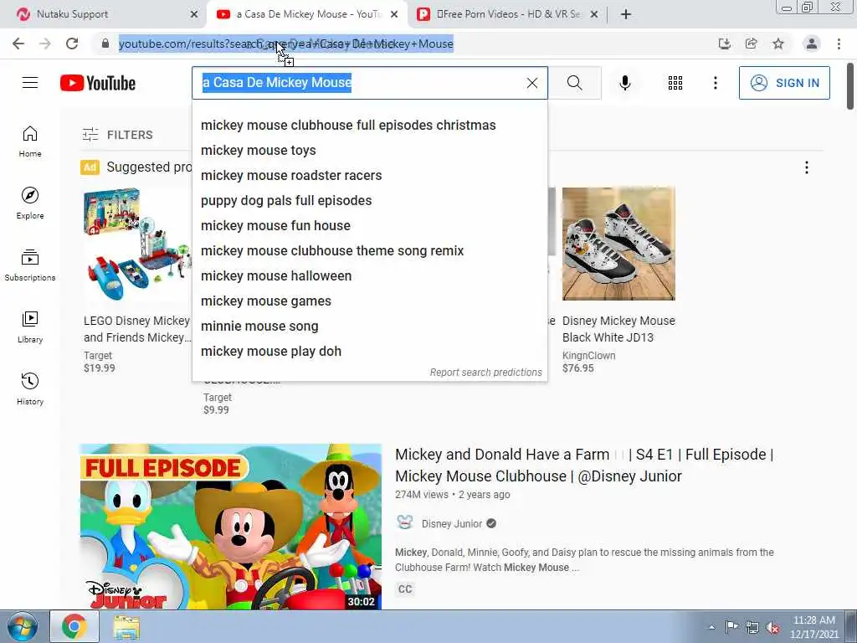857x643 pixels.
Task: Play the Mickey and Donald Have a Farm thumbnail
Action: point(231,527)
